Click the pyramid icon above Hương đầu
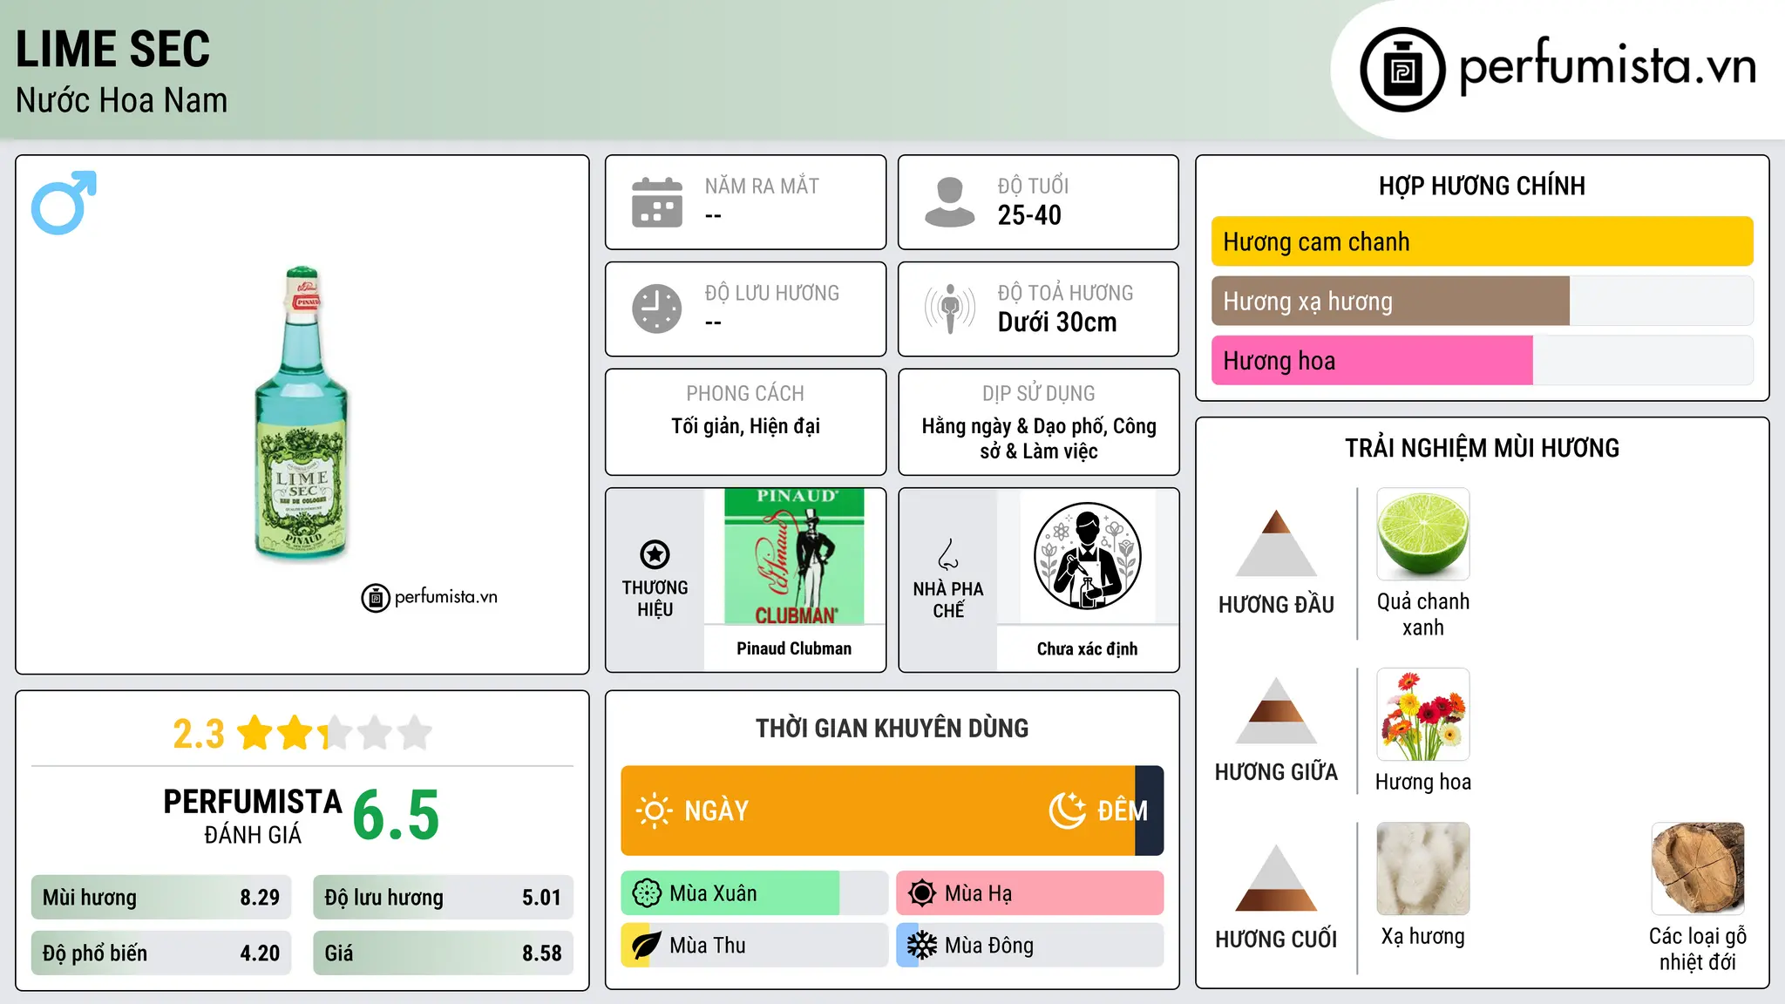This screenshot has width=1785, height=1004. [1276, 542]
